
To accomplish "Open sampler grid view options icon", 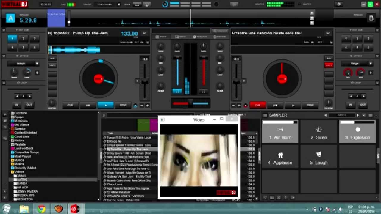I will 371,115.
